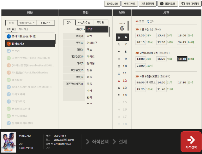This screenshot has height=154, width=202.
Task: Restart booking with 예매 다시하기 button
Action: pos(190,3)
